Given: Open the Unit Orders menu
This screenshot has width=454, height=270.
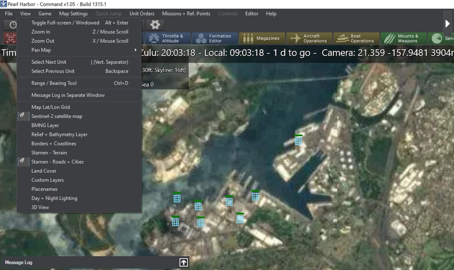Looking at the screenshot, I should pos(142,13).
